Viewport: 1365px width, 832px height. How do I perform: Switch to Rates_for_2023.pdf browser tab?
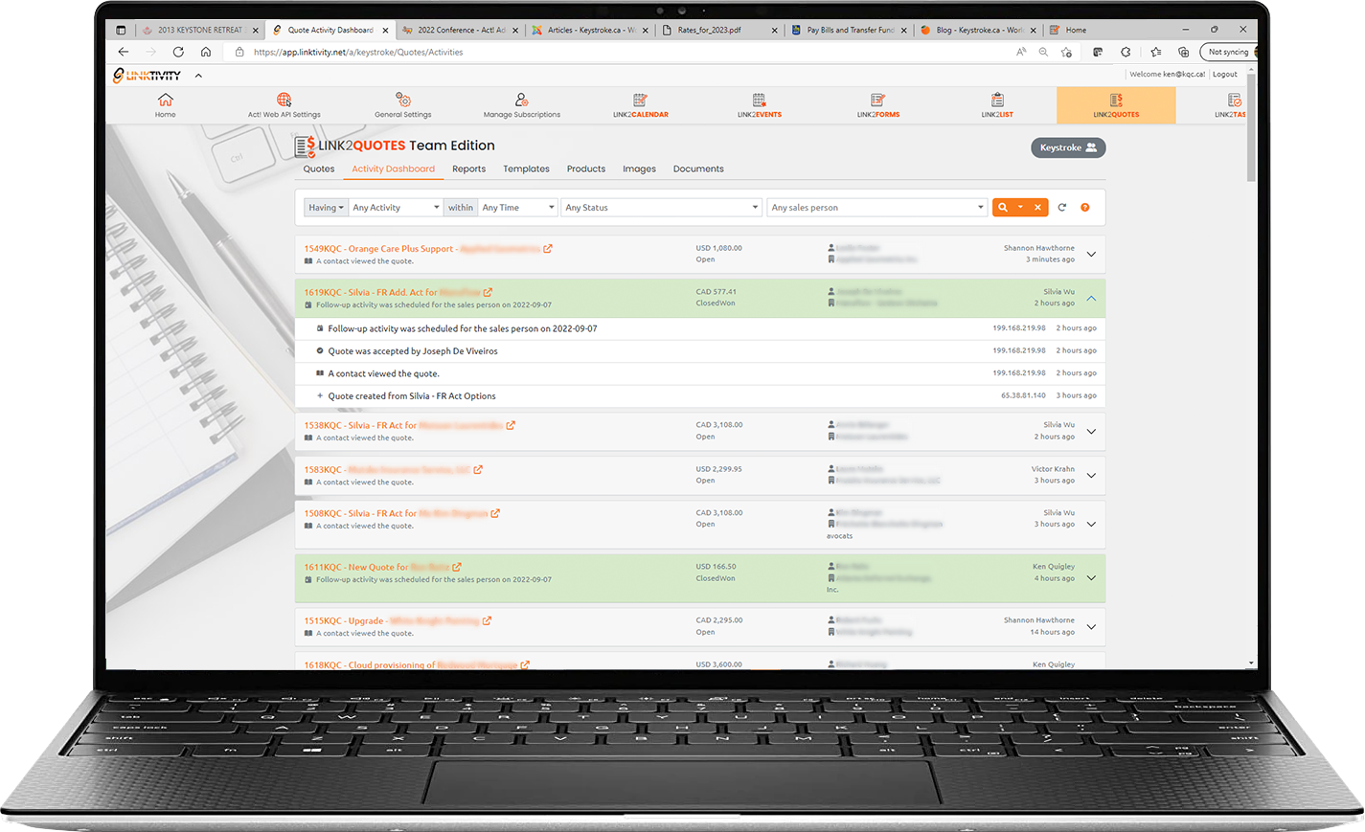coord(718,30)
